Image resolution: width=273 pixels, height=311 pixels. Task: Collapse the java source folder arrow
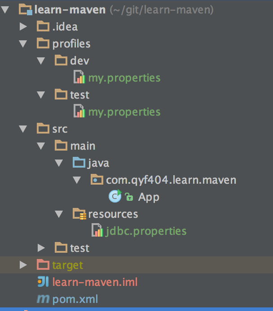click(59, 163)
